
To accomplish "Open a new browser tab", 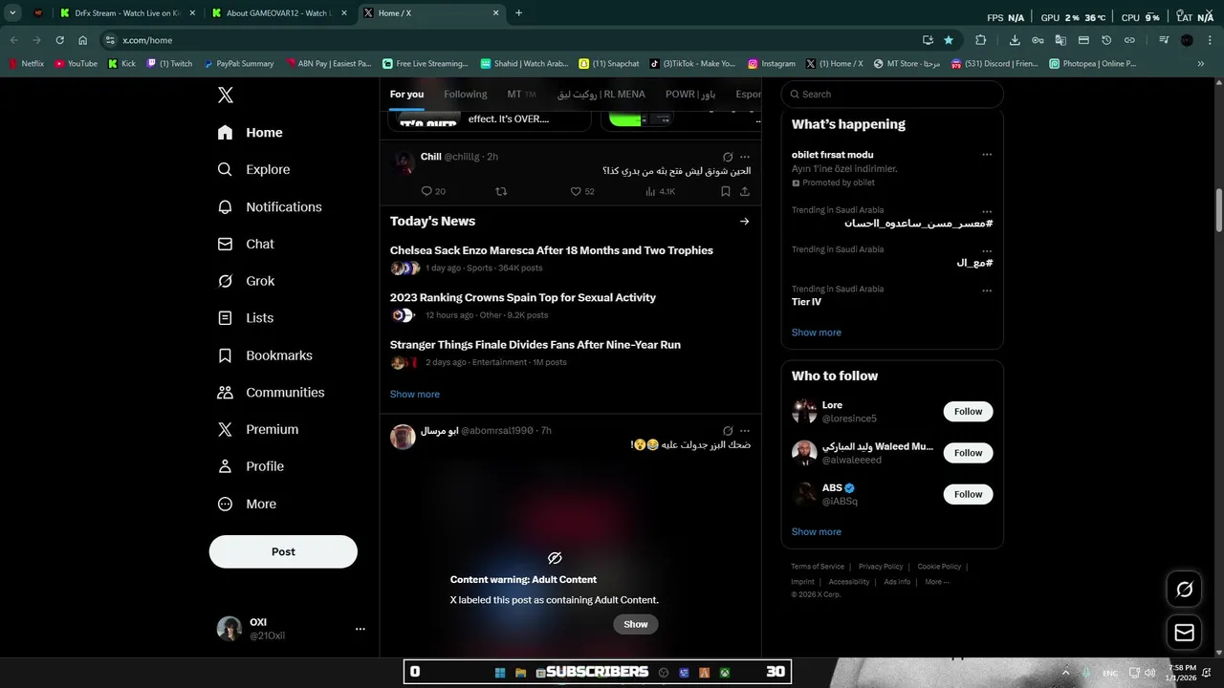I will tap(518, 13).
